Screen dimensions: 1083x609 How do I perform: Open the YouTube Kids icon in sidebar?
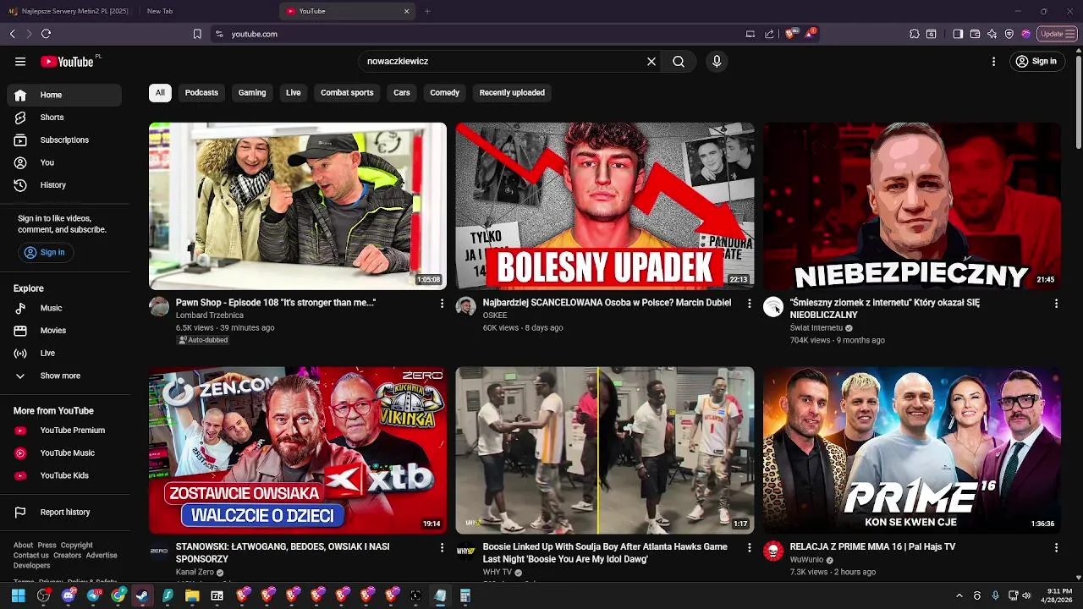tap(20, 475)
